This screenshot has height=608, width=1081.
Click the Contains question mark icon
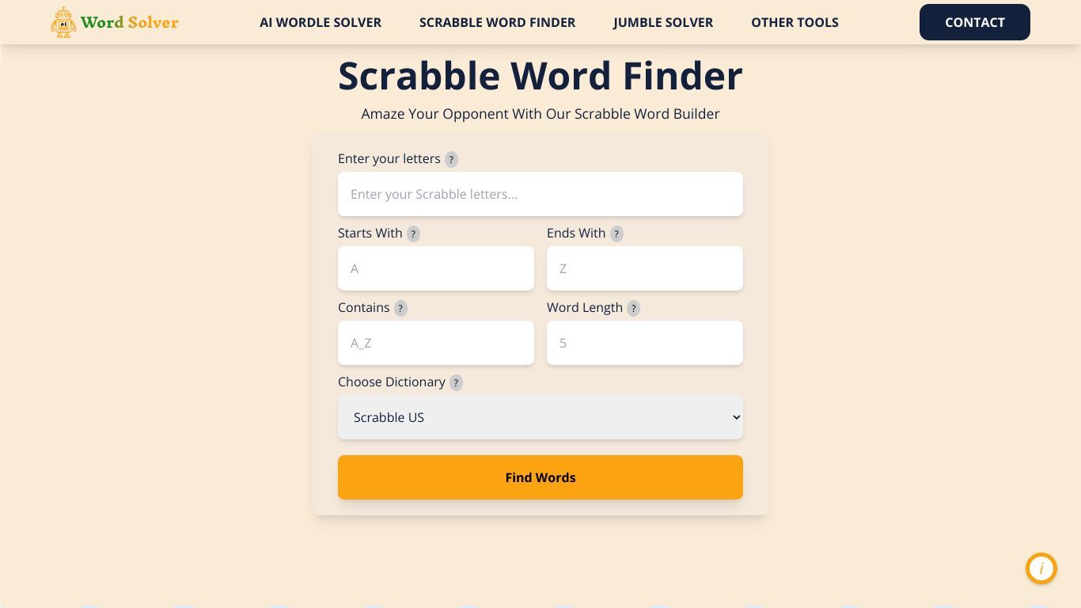coord(400,308)
